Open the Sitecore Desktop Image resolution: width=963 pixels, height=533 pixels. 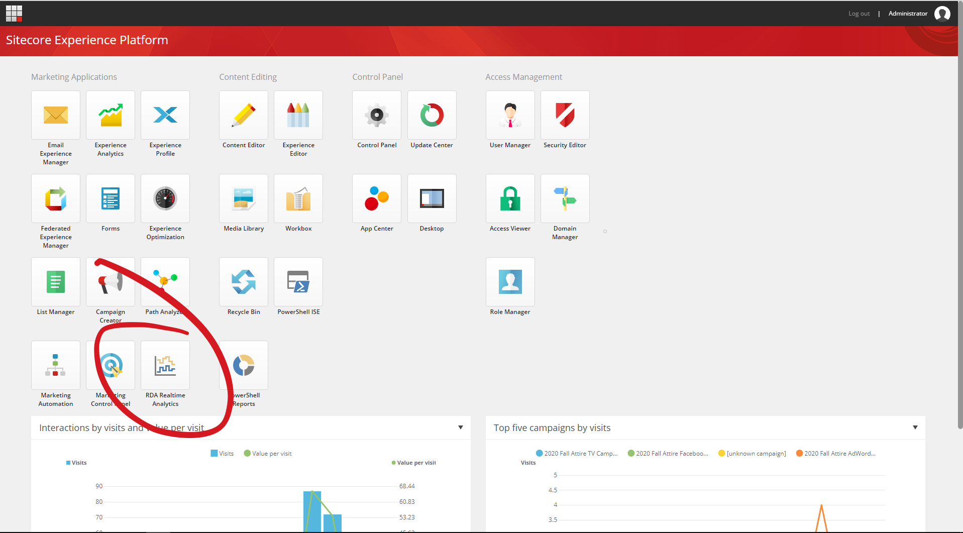coord(432,198)
